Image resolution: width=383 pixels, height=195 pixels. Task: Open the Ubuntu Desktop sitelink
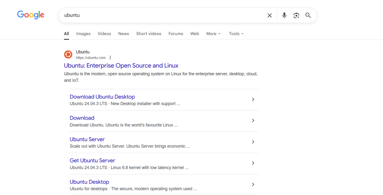point(89,182)
